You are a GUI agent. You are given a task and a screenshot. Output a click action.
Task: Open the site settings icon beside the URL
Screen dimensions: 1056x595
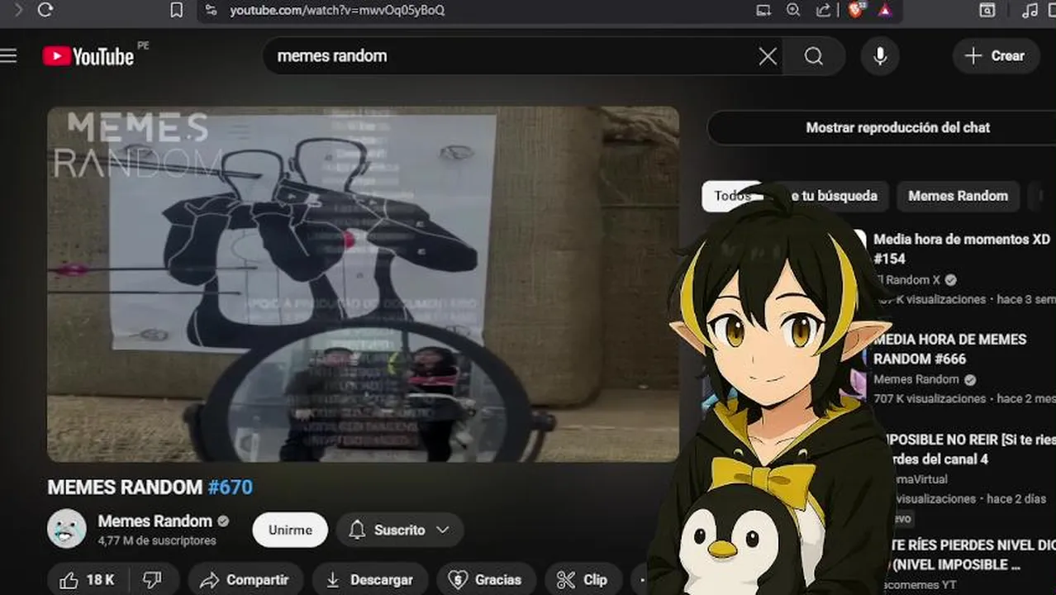click(x=211, y=10)
